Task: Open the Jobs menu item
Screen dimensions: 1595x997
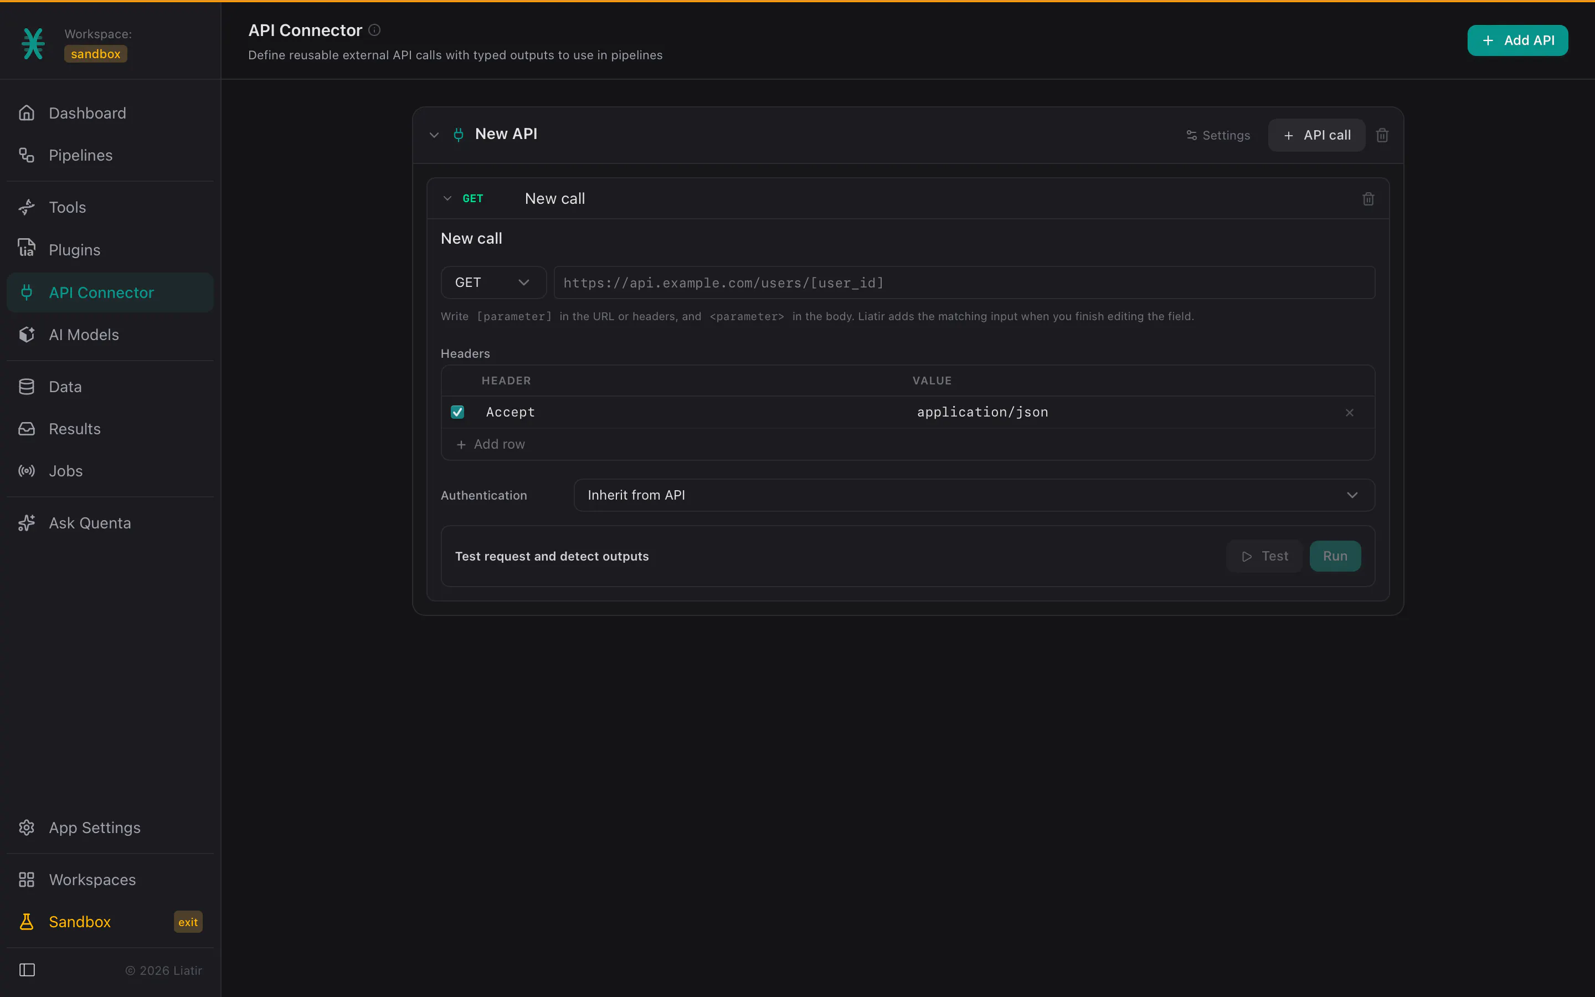Action: click(110, 471)
